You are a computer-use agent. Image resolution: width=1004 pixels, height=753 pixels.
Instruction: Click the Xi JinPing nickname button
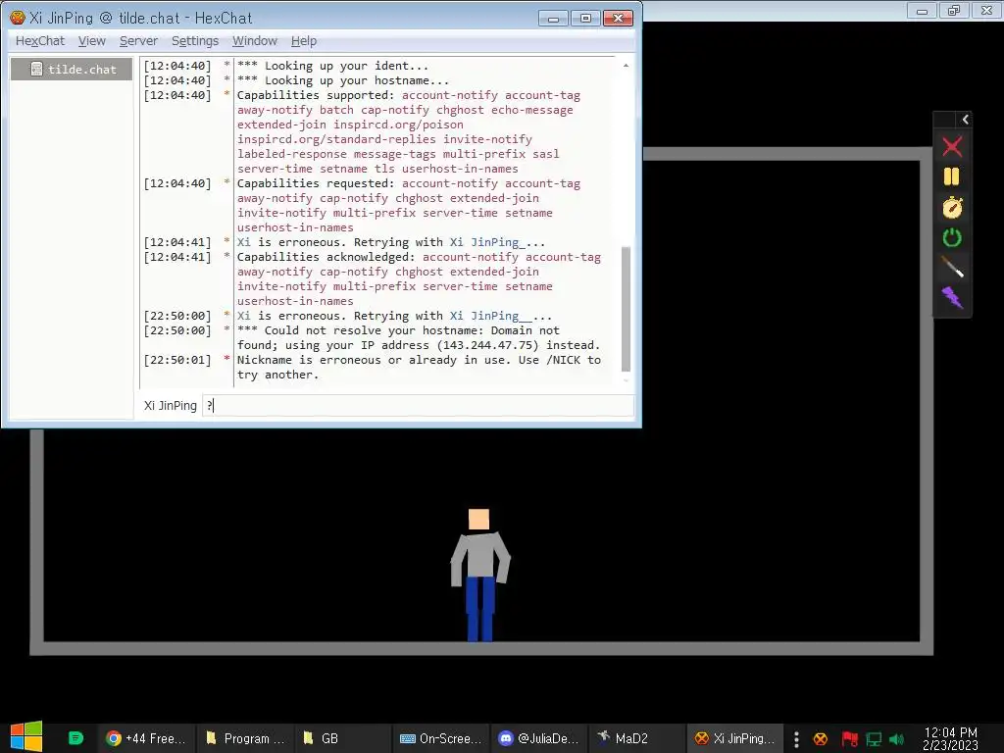click(x=170, y=405)
